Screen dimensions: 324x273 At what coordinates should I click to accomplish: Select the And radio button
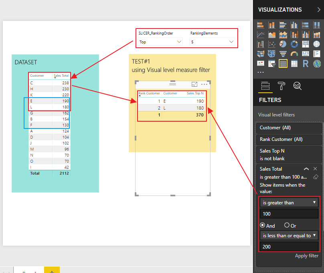point(262,225)
